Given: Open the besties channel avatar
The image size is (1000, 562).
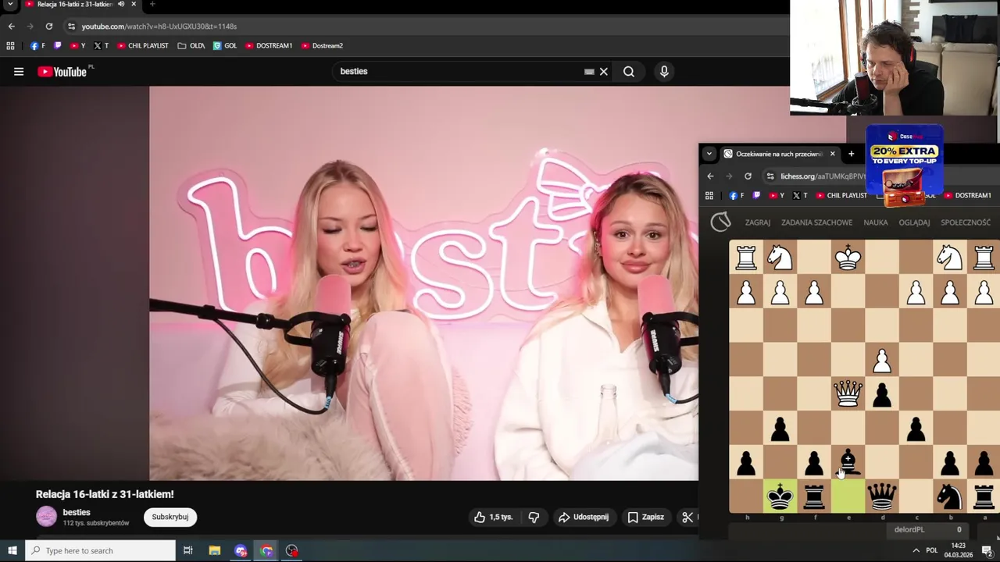Looking at the screenshot, I should tap(47, 517).
